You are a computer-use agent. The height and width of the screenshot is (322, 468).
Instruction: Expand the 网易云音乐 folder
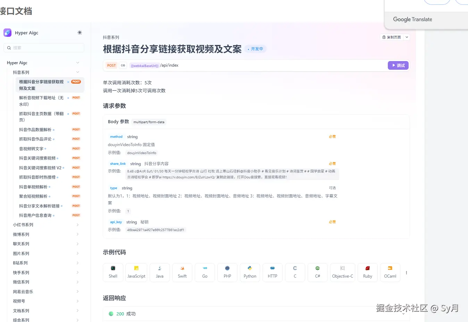46,292
